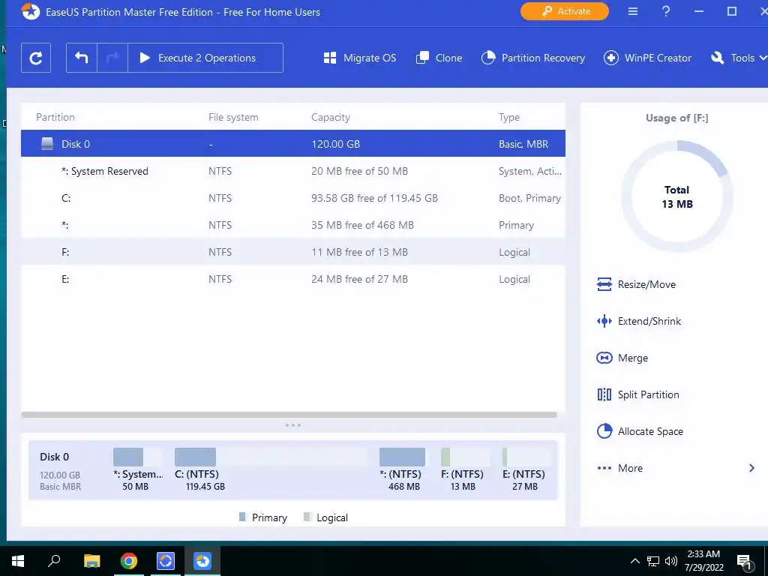Click the orange Activate button
The image size is (768, 576).
565,11
